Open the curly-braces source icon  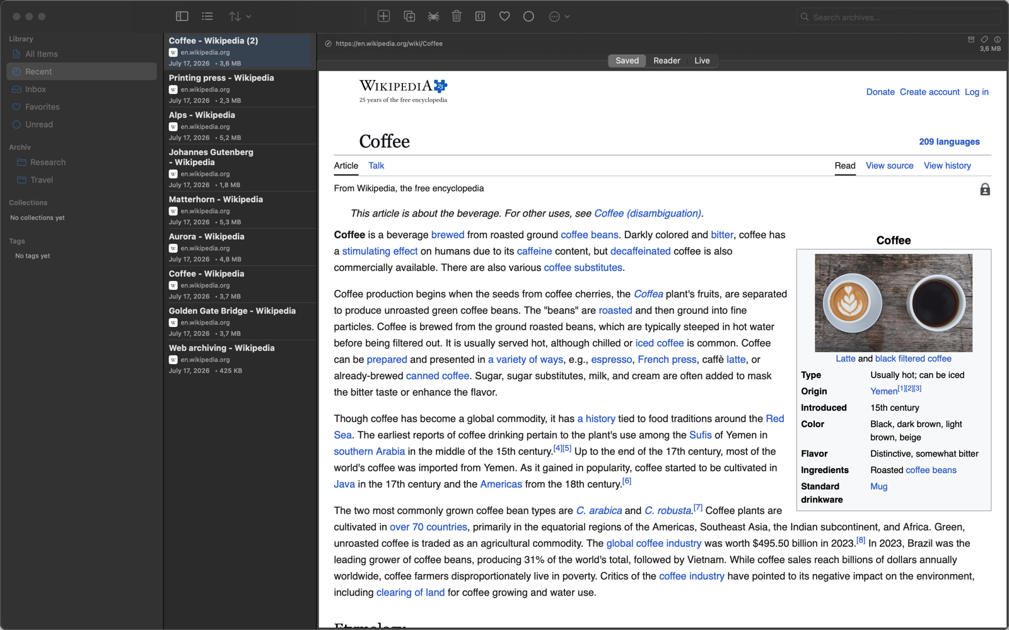click(x=481, y=16)
